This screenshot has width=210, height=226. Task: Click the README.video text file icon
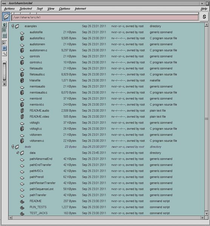click(x=22, y=117)
